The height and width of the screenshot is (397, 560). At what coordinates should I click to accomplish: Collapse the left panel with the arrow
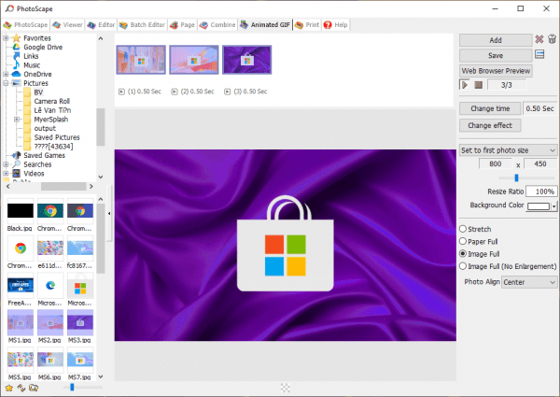coord(109,213)
